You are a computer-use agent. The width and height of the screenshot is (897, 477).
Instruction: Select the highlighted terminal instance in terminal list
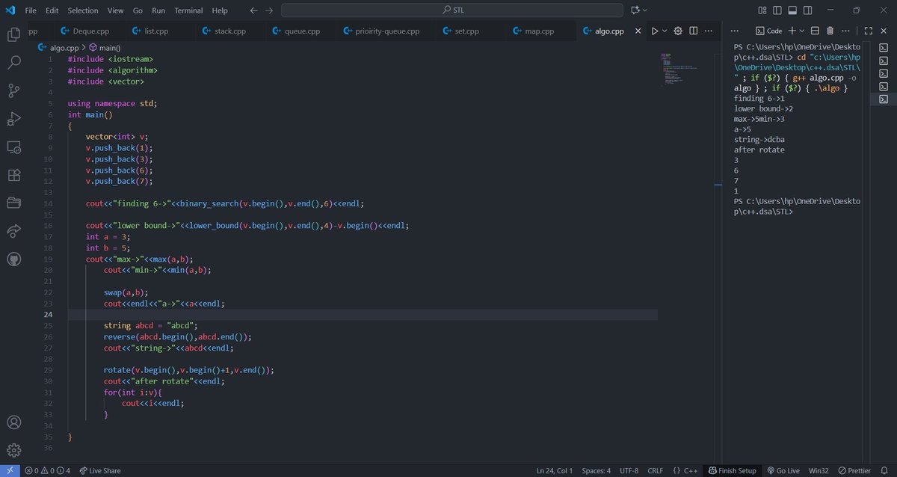click(x=884, y=99)
